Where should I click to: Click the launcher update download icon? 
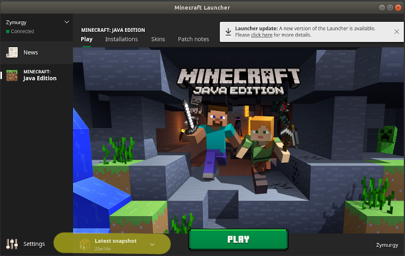(x=228, y=32)
